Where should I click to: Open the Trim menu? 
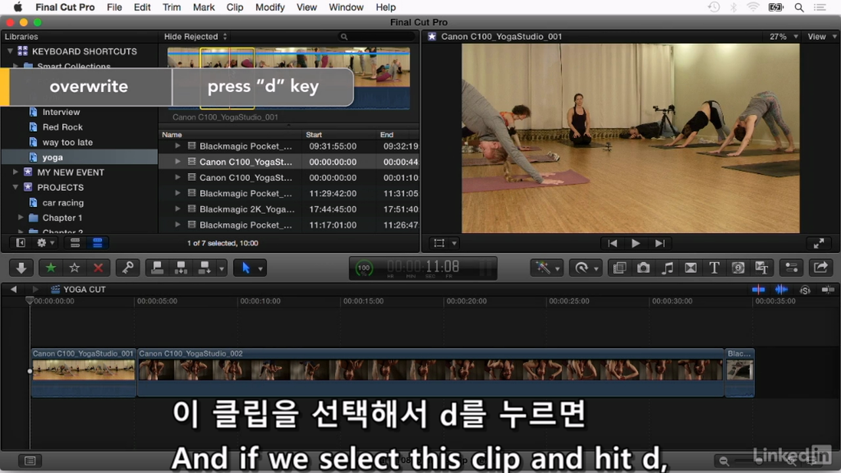171,7
